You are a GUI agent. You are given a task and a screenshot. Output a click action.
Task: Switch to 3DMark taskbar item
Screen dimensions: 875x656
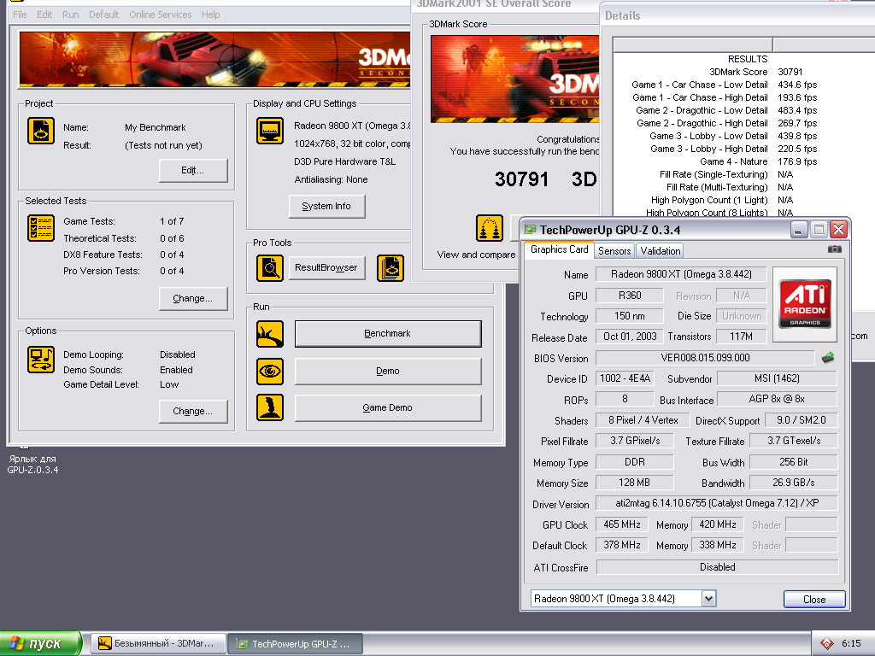click(x=158, y=644)
